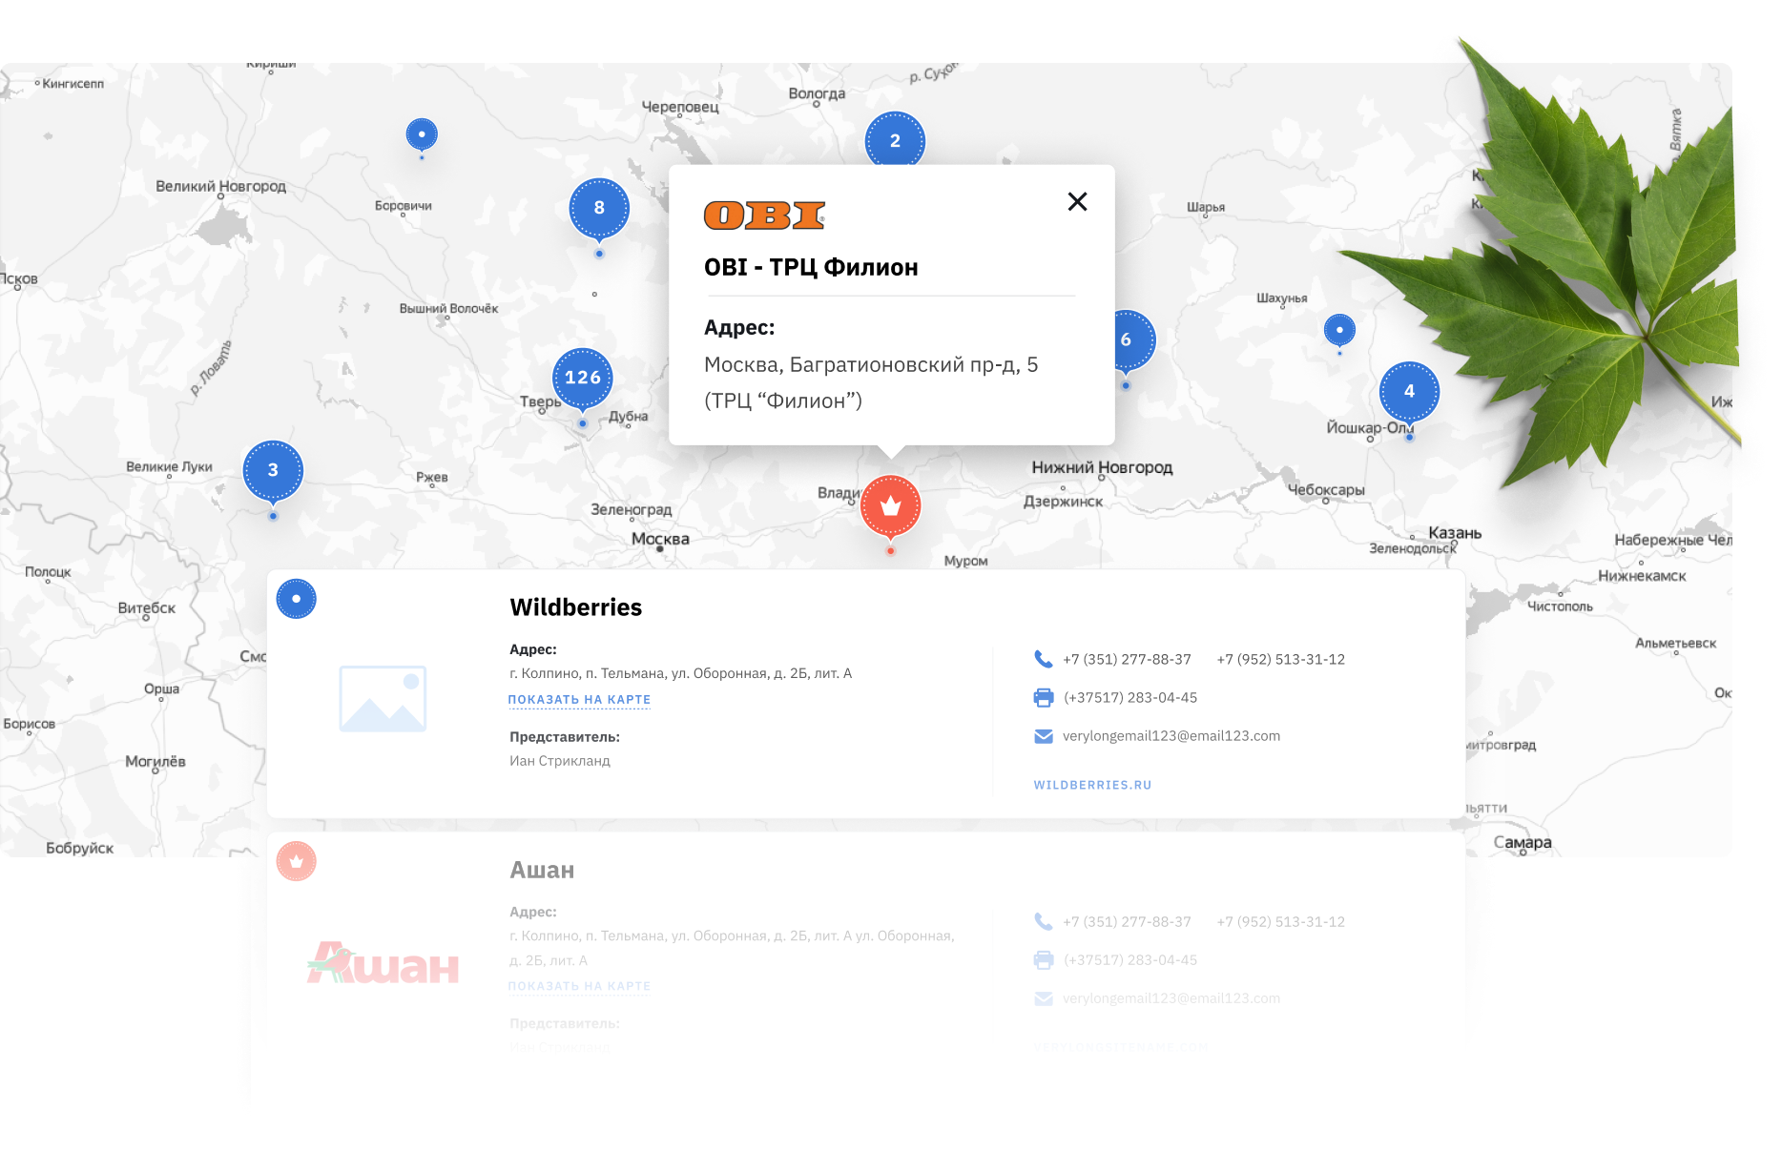This screenshot has width=1782, height=1151.
Task: Open the cluster marker showing 126
Action: pos(583,378)
